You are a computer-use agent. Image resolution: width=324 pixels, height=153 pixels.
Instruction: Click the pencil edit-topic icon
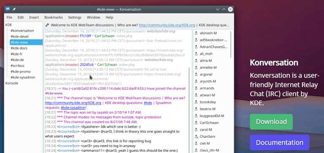pyautogui.click(x=47, y=25)
